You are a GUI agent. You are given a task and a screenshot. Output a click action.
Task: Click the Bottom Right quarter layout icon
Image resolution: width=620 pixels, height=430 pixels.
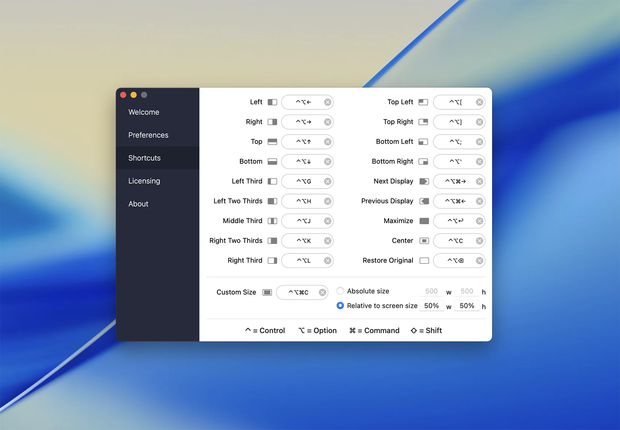pos(423,162)
